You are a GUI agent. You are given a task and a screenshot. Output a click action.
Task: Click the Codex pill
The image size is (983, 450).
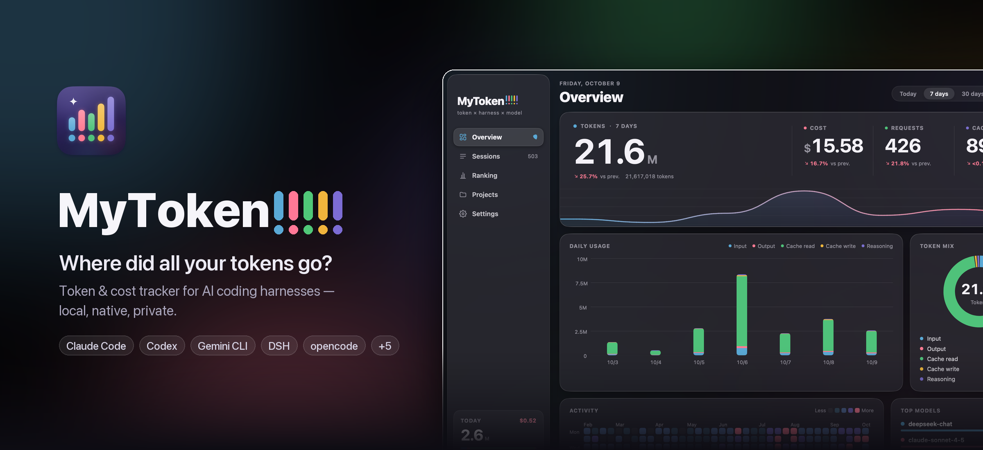click(162, 346)
